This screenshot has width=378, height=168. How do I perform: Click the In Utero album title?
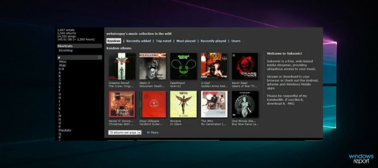[176, 124]
